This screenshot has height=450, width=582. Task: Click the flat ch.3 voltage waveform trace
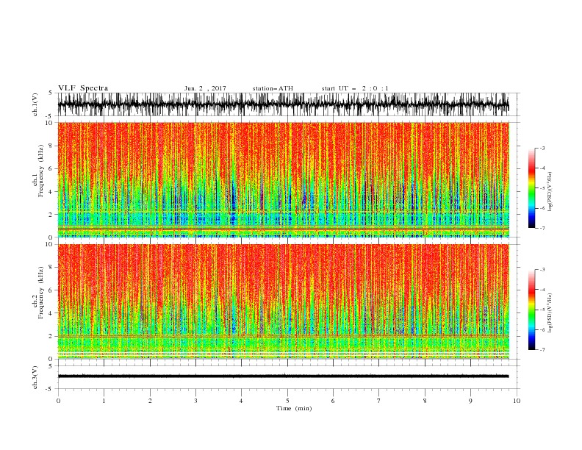[x=283, y=376]
